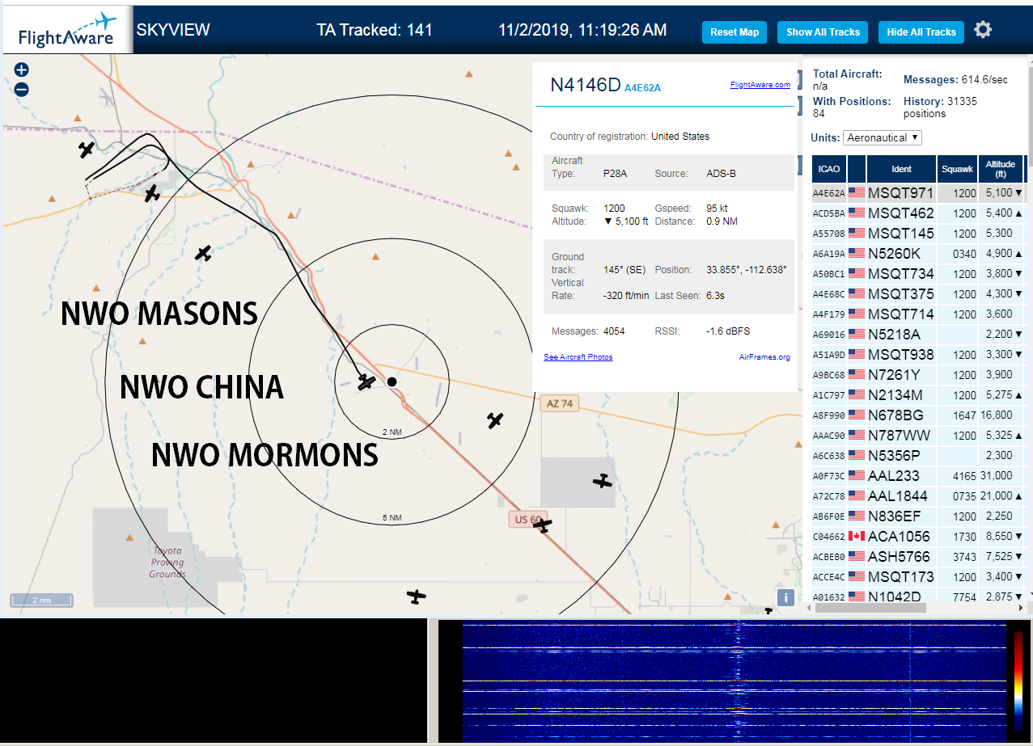Select the N787WW ident
The height and width of the screenshot is (746, 1033).
click(899, 436)
